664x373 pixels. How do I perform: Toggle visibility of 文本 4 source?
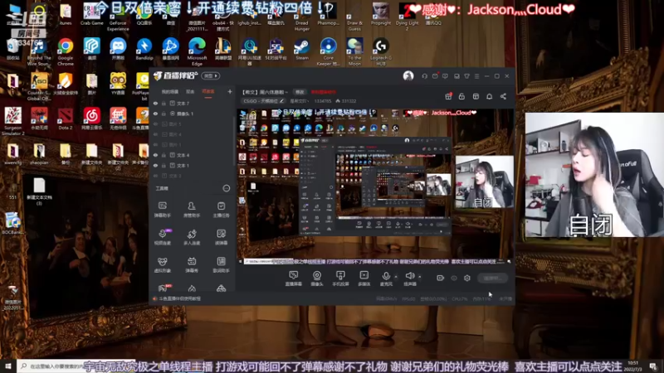click(155, 155)
